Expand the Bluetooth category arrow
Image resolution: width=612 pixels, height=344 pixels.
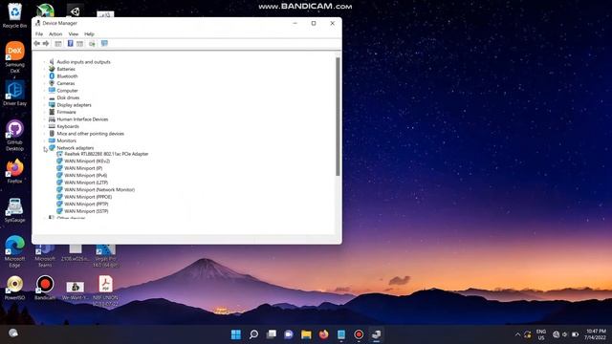[x=45, y=76]
